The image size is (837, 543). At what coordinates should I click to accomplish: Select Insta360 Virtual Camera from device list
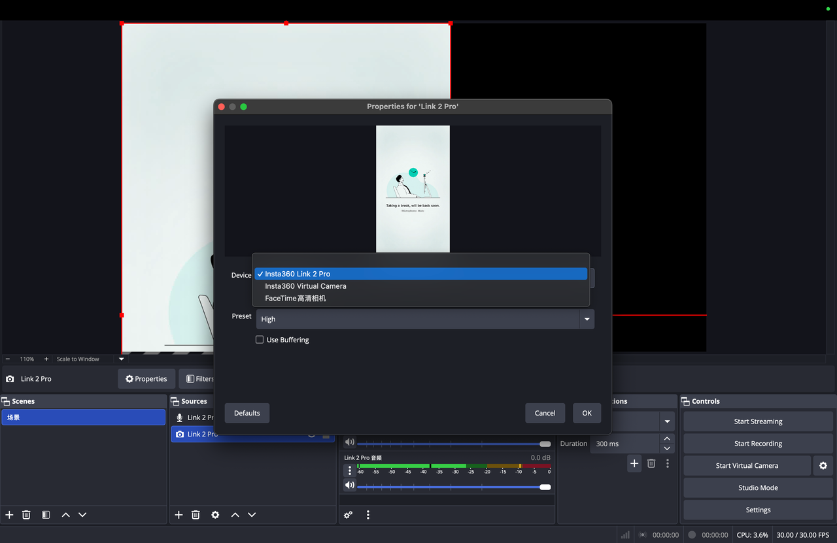coord(305,286)
